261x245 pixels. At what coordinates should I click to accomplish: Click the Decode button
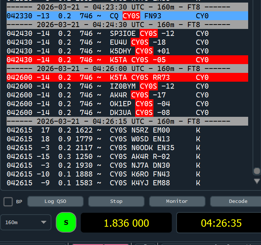236,201
